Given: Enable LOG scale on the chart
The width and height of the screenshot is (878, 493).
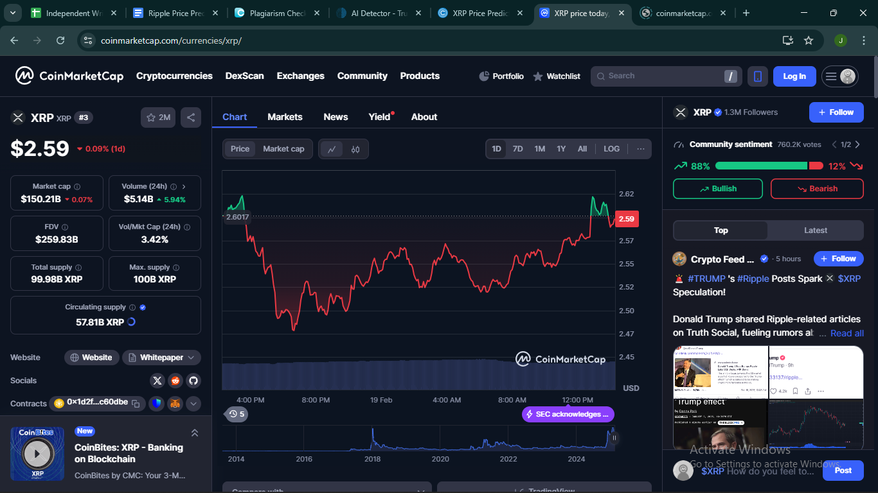Looking at the screenshot, I should 612,149.
